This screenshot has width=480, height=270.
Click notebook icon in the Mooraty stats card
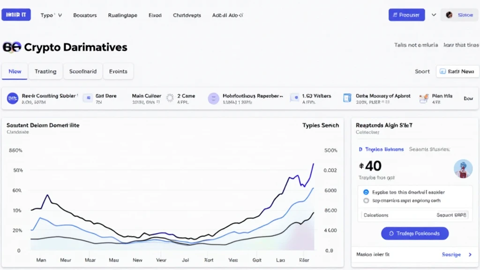[347, 97]
